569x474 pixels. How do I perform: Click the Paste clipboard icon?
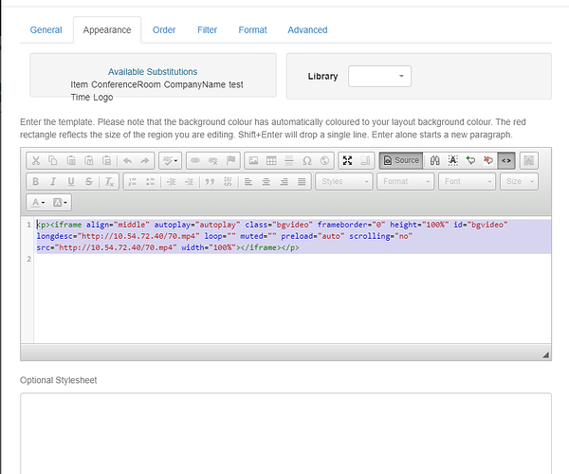(x=71, y=160)
